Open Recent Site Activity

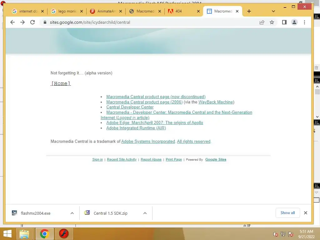point(122,159)
